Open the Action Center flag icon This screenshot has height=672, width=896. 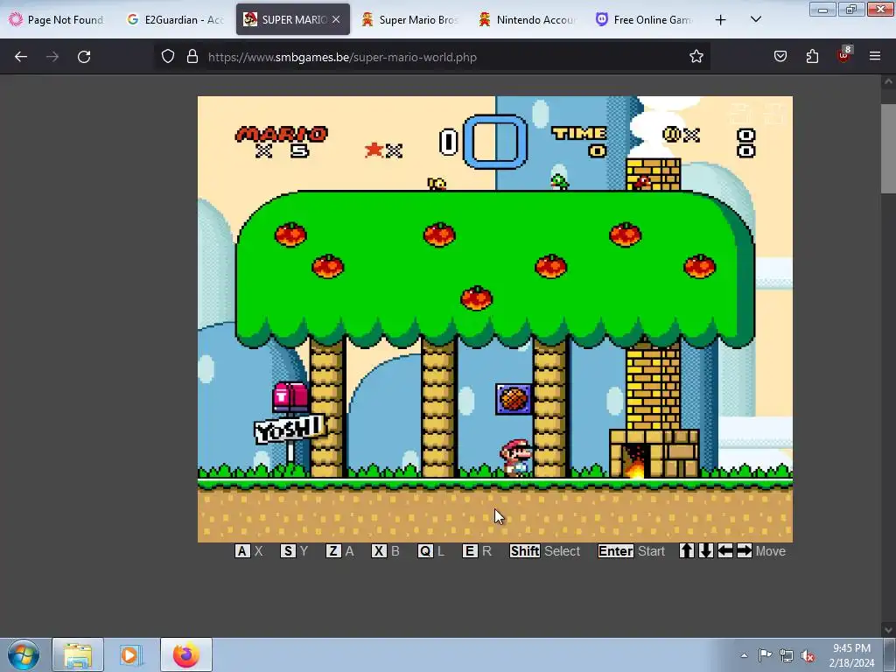[x=765, y=655]
